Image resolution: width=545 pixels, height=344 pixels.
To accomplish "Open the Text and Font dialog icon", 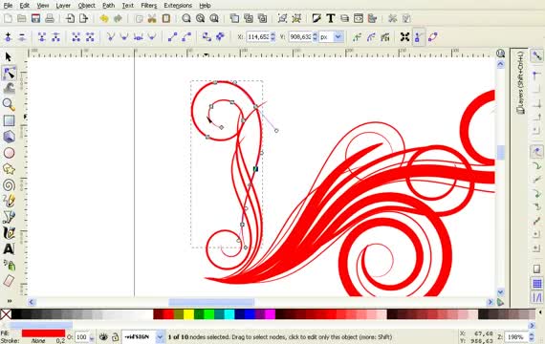I will click(x=330, y=18).
